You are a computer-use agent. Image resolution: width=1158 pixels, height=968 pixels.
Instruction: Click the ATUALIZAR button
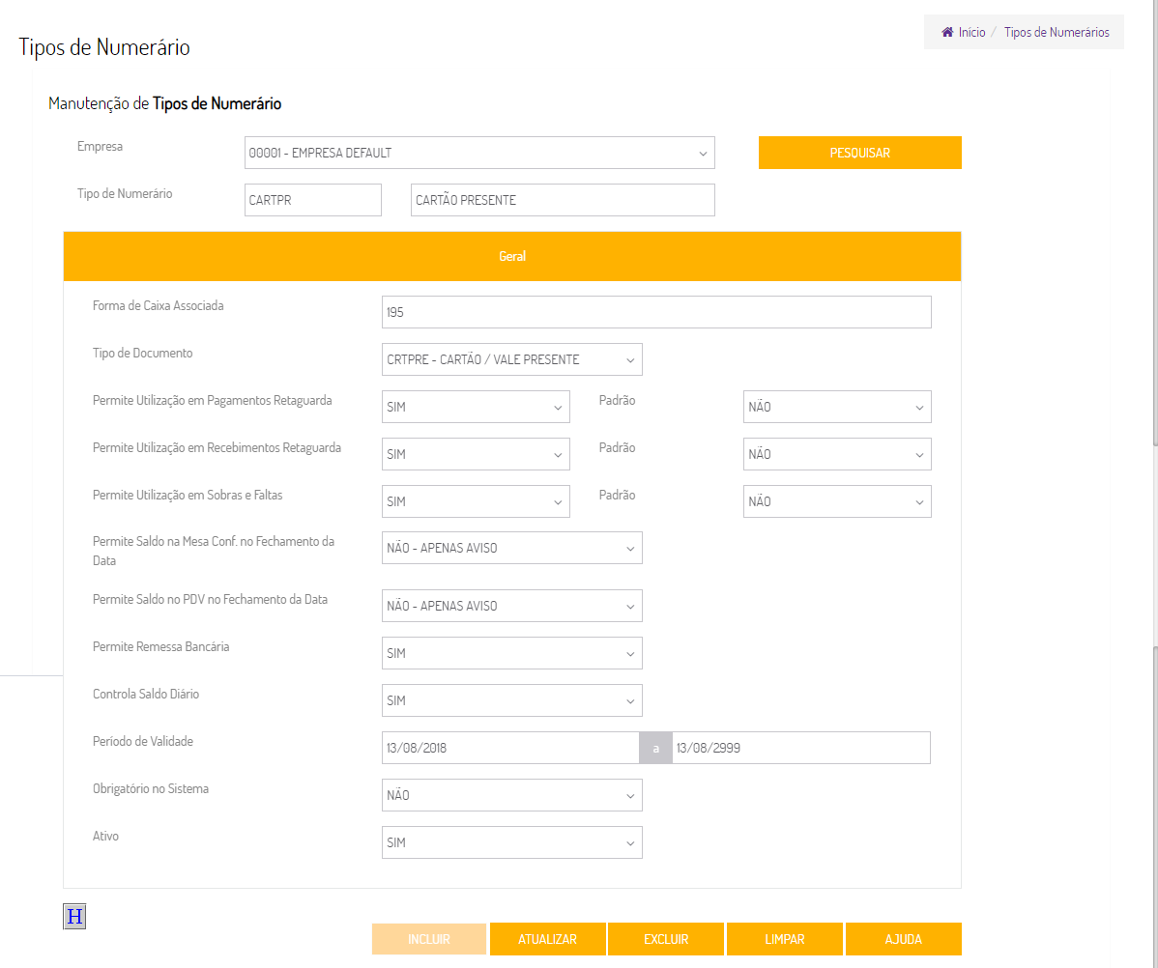[547, 939]
